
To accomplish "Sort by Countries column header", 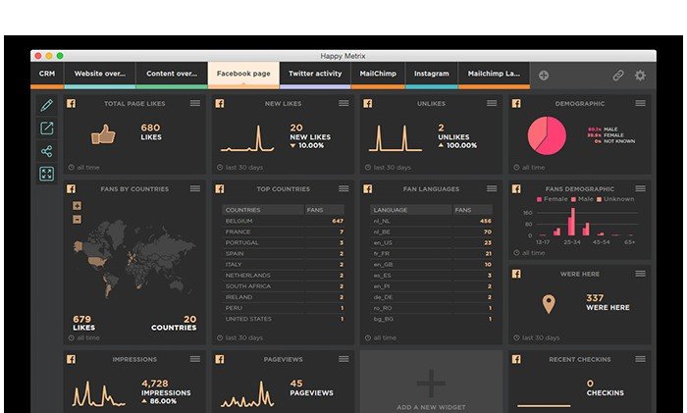I will coord(262,210).
